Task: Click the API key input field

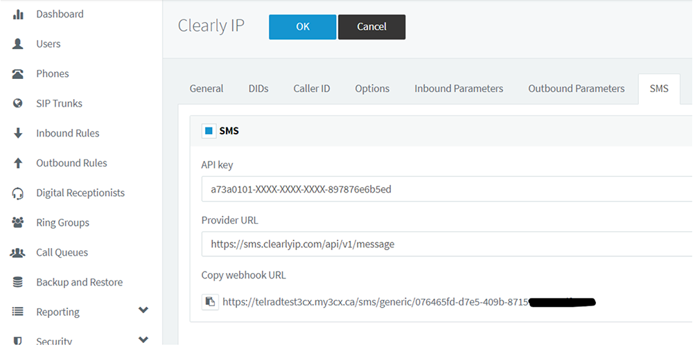Action: [x=447, y=189]
